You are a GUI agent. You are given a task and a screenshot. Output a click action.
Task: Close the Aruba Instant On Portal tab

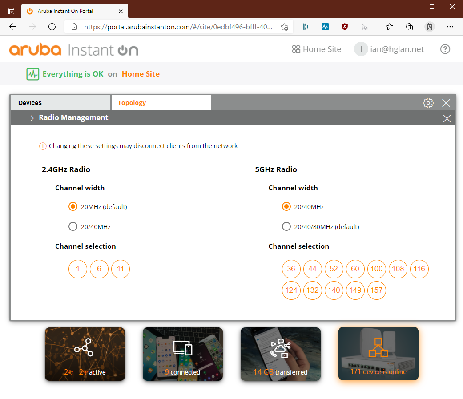[x=121, y=11]
